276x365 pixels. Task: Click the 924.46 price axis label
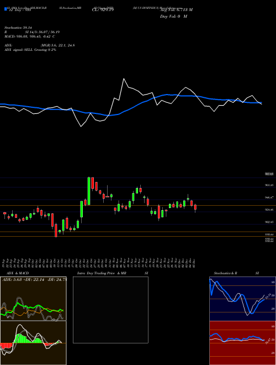(x=269, y=210)
